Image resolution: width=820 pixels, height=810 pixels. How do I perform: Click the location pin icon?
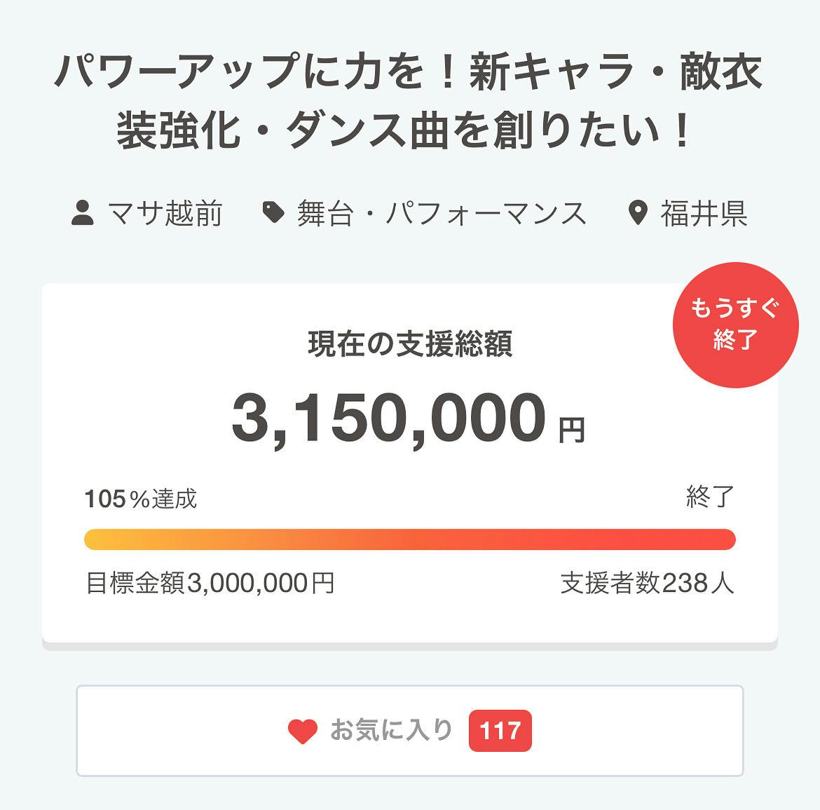pyautogui.click(x=637, y=212)
